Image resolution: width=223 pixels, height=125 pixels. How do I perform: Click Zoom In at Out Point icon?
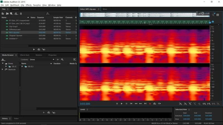(209, 104)
